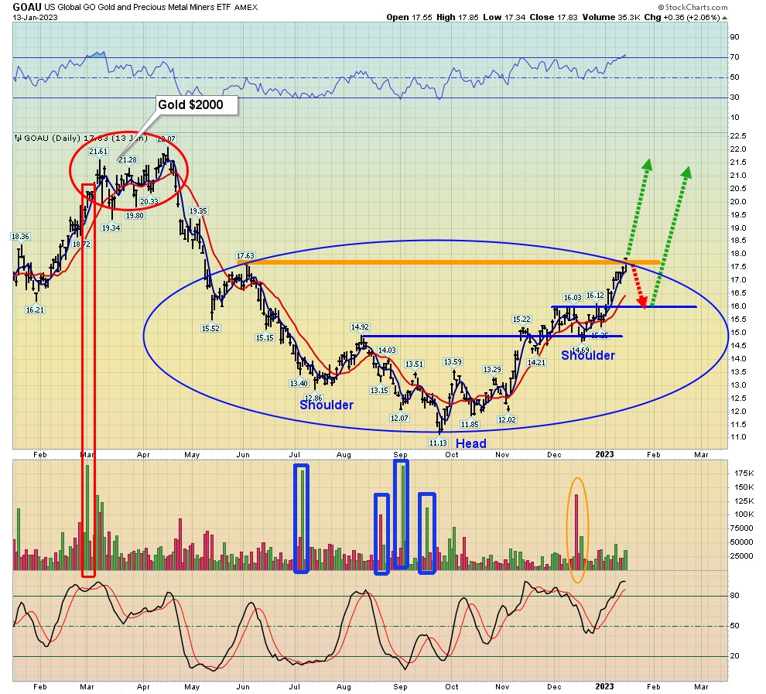Click the 16.21 low price label

click(x=35, y=310)
